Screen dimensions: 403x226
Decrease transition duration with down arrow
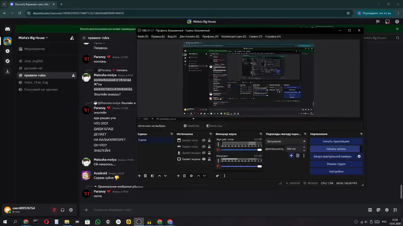(304, 150)
